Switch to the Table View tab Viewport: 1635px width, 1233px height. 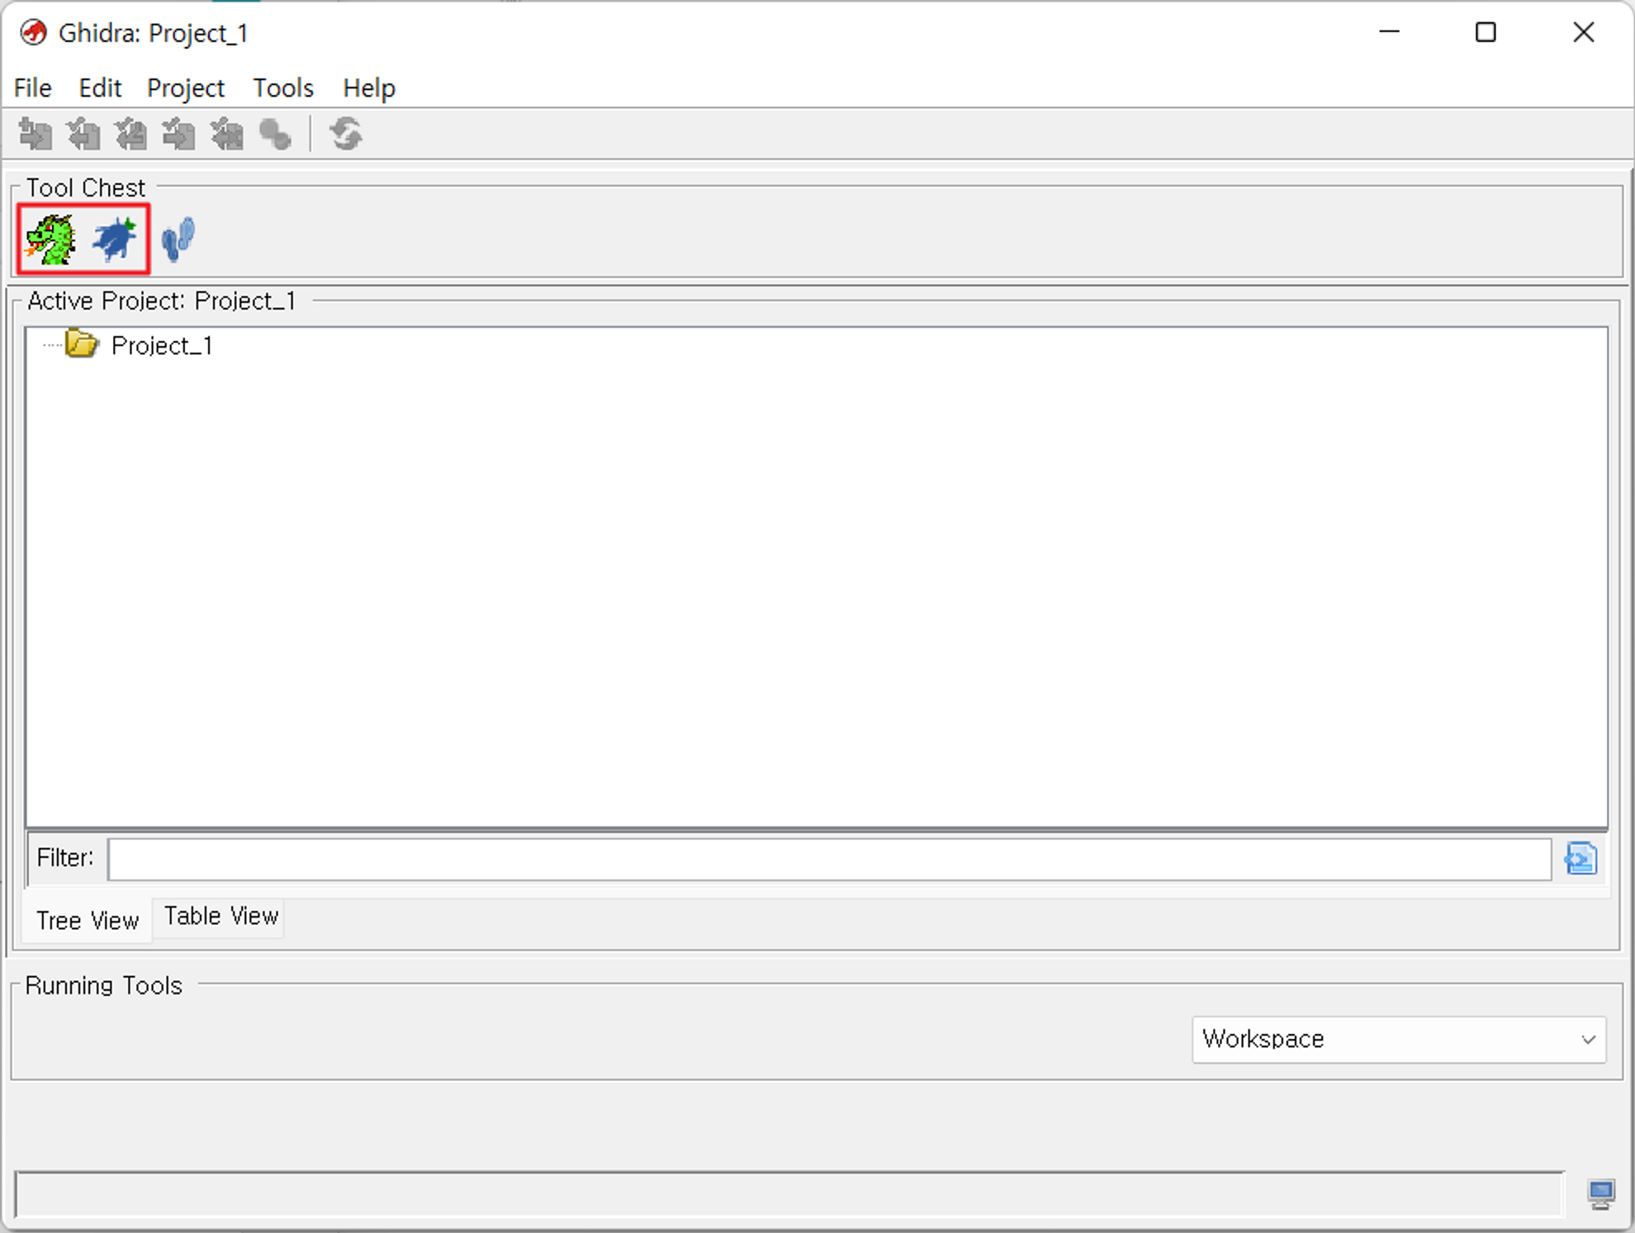click(x=220, y=917)
